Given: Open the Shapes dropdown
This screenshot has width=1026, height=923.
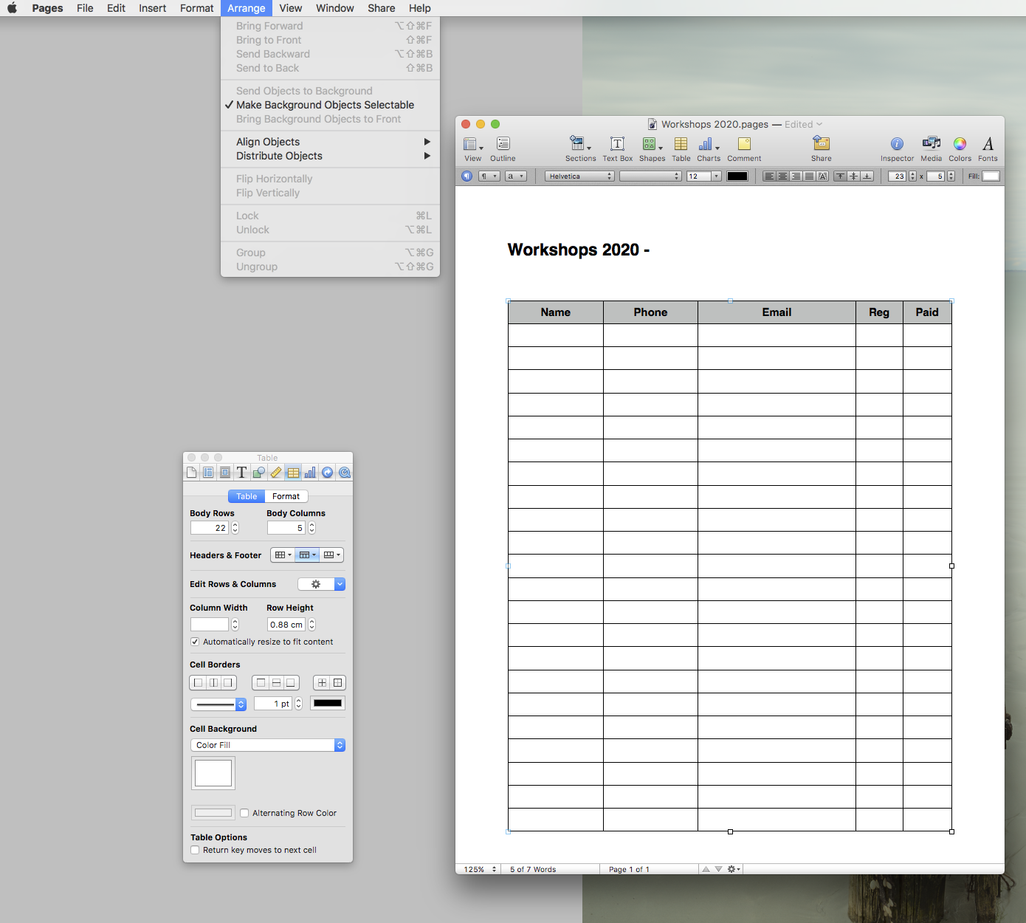Looking at the screenshot, I should click(652, 148).
